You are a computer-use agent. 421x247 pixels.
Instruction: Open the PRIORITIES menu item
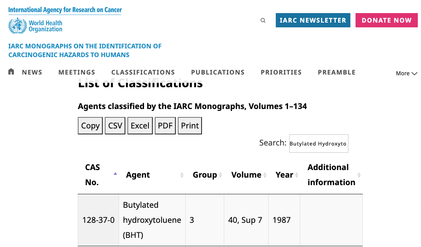tap(281, 72)
